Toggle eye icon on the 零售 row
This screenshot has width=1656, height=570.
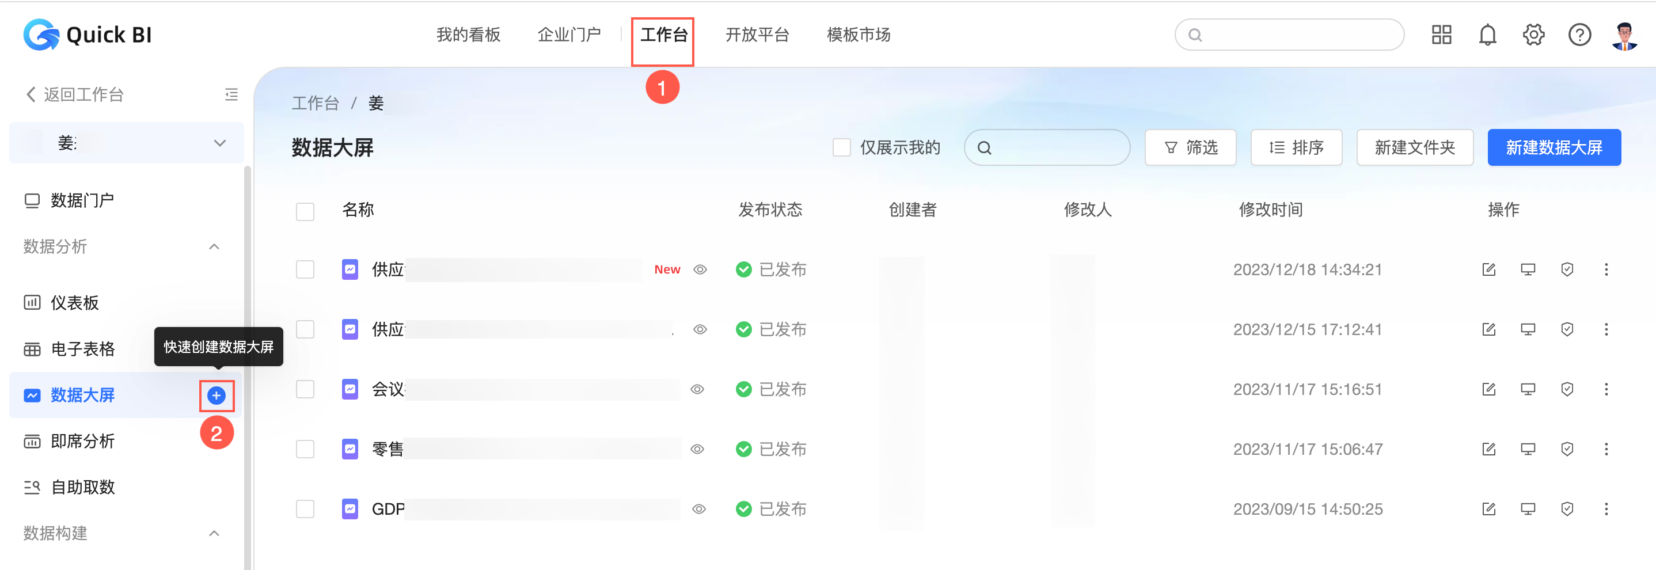coord(697,449)
